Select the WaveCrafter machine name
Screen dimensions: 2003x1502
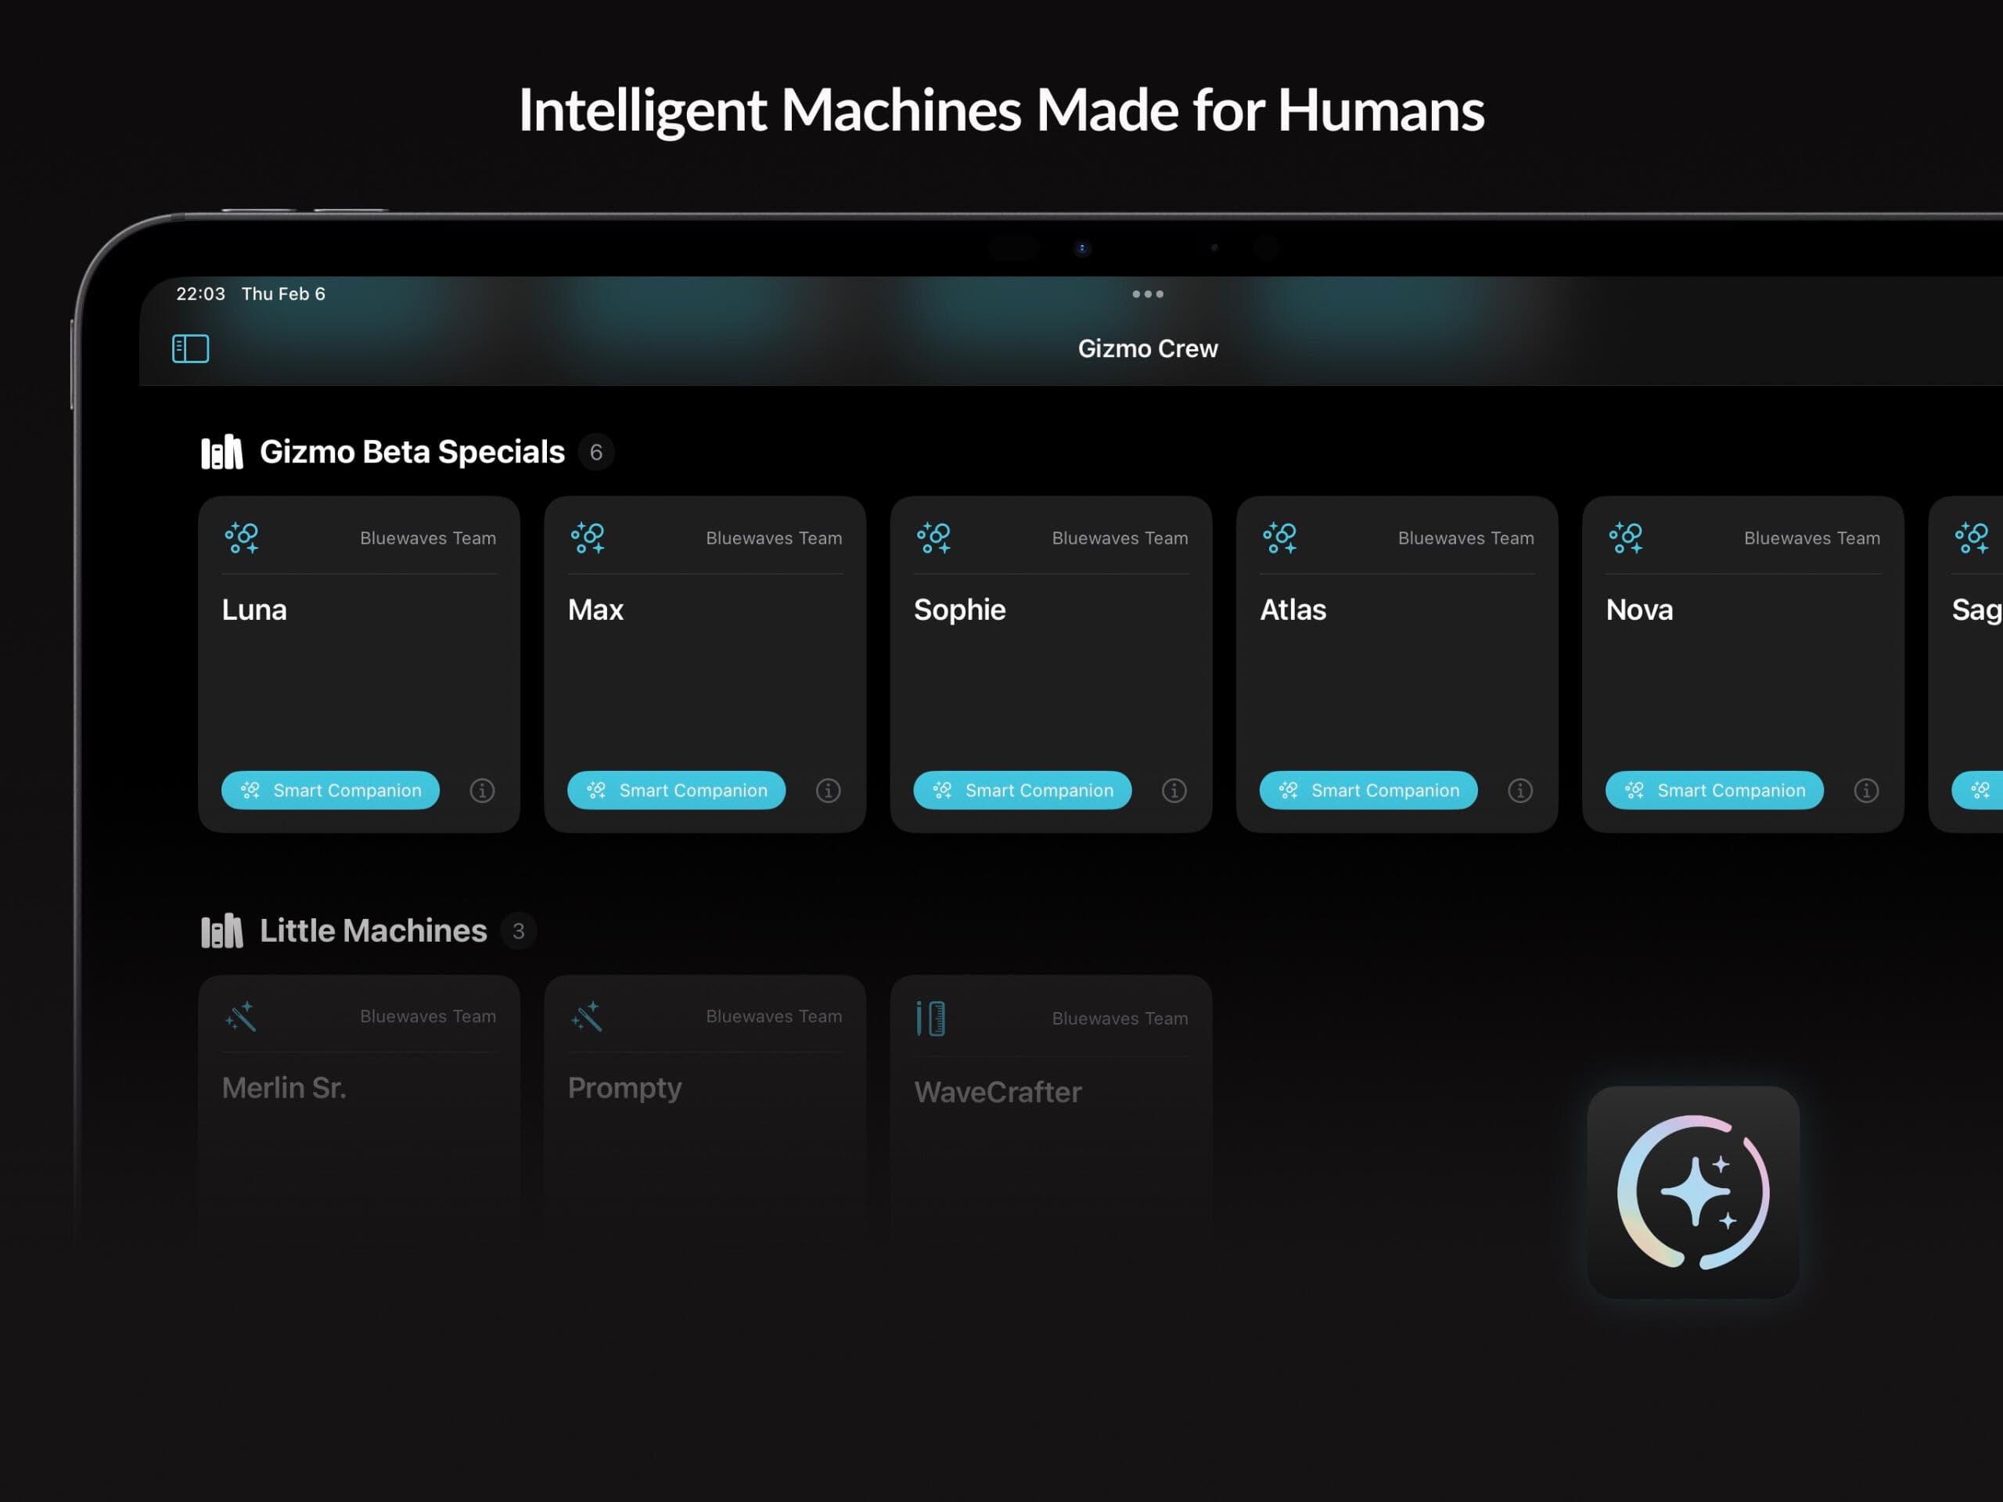pyautogui.click(x=998, y=1093)
